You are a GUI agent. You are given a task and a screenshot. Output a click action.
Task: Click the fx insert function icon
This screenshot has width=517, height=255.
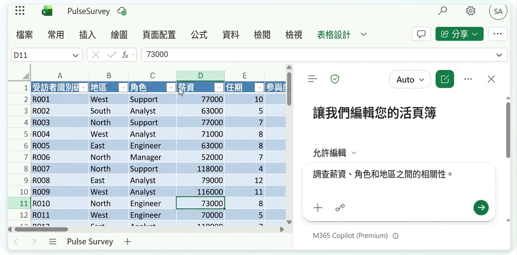(x=125, y=55)
